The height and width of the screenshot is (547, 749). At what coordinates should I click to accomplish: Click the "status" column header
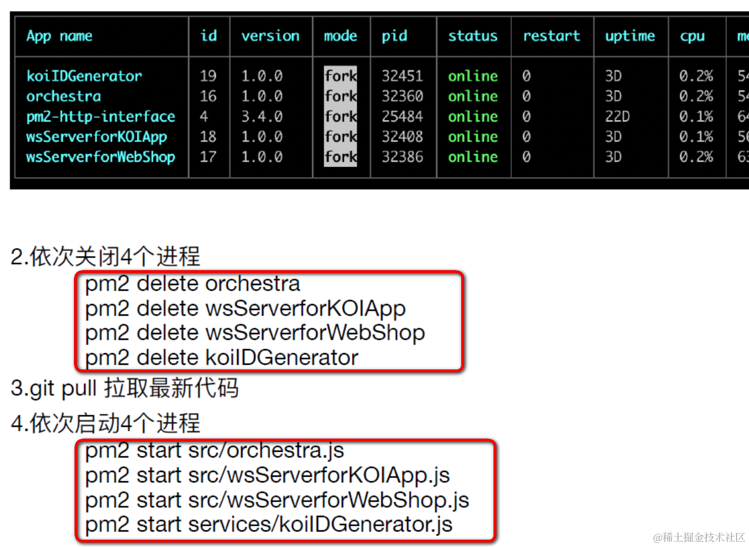(473, 36)
